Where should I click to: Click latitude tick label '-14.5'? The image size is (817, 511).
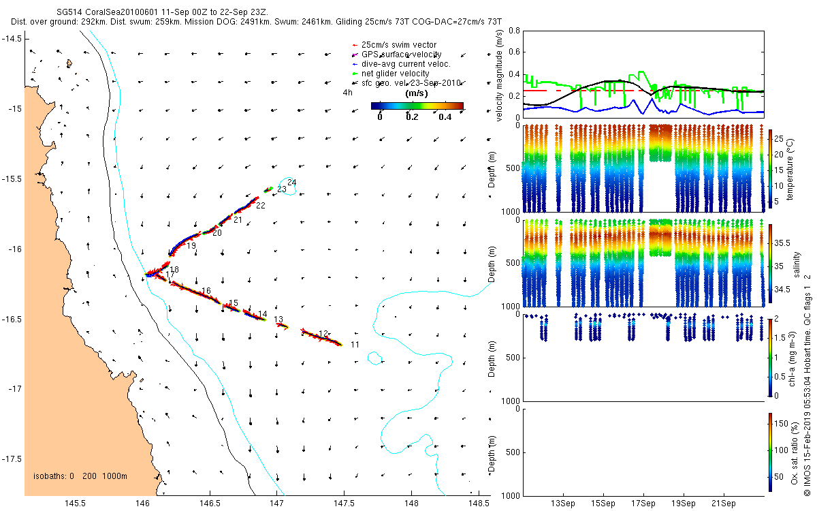(x=12, y=39)
